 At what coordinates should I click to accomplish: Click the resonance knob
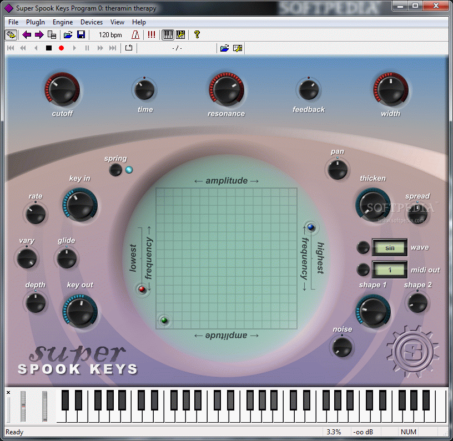coord(226,89)
